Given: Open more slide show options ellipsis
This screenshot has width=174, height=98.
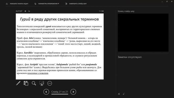Looking at the screenshot, I should (49, 83).
